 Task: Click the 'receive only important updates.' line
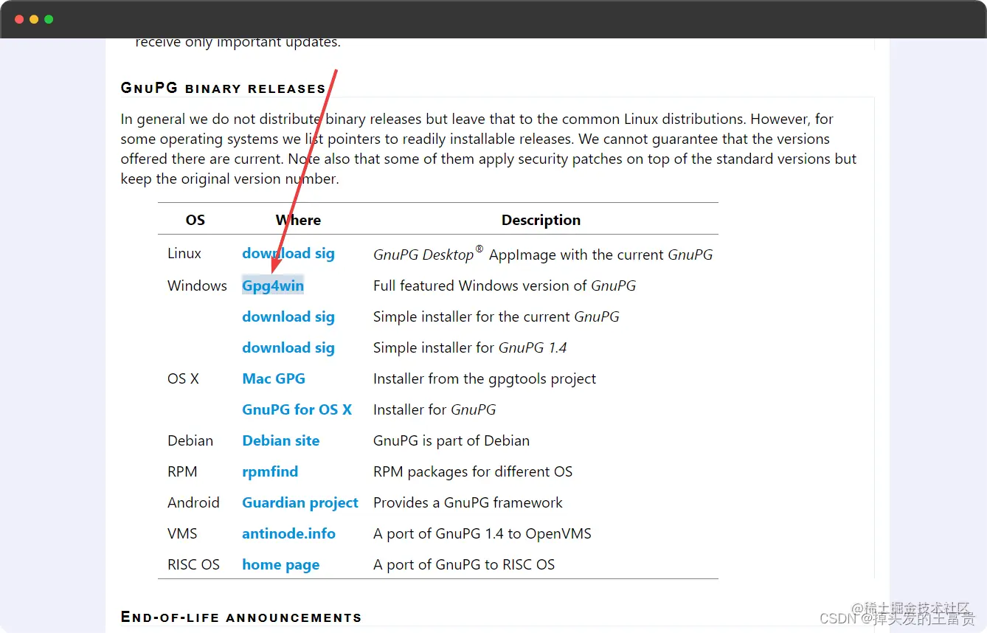pyautogui.click(x=238, y=42)
